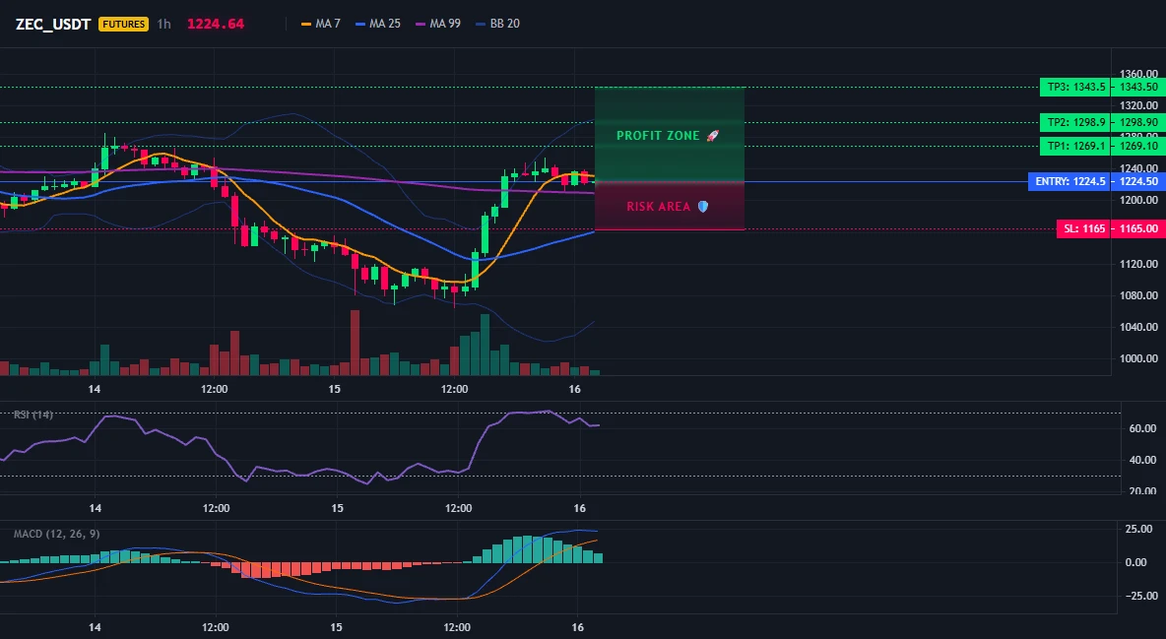
Task: Click the TP1: 1269.1 target label
Action: 1074,146
